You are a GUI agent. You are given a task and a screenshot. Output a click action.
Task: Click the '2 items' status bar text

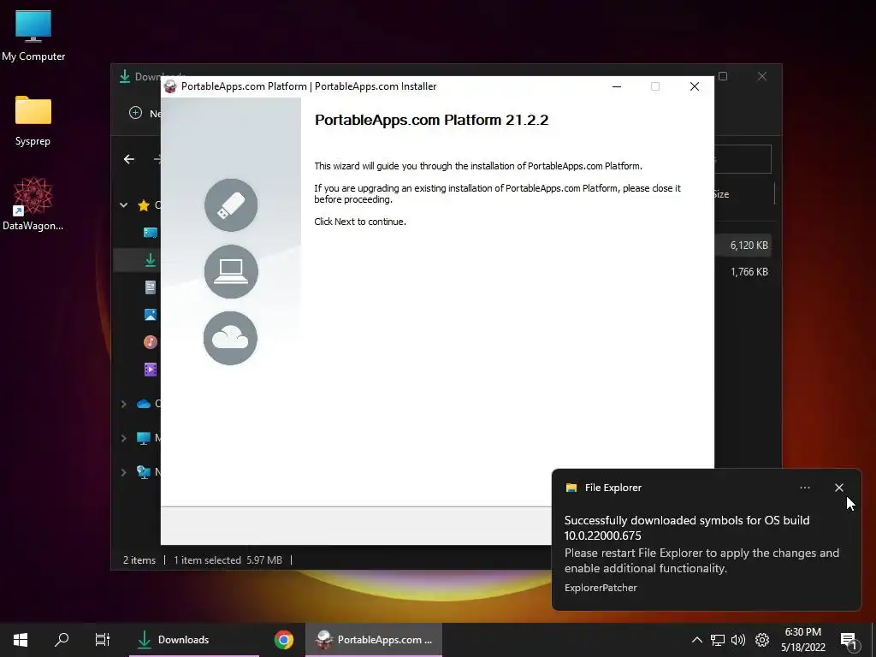click(x=139, y=559)
